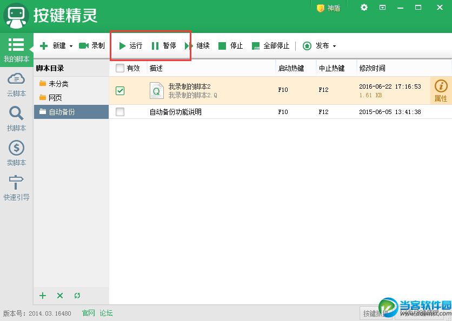Open 找脚本 search scripts in sidebar
452x321 pixels.
[x=16, y=118]
